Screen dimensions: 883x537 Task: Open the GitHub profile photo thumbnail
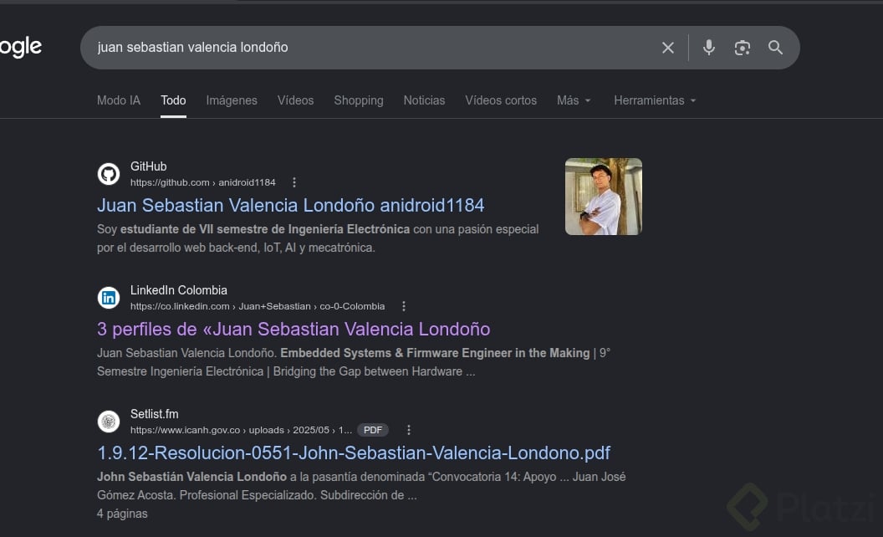[x=604, y=197]
